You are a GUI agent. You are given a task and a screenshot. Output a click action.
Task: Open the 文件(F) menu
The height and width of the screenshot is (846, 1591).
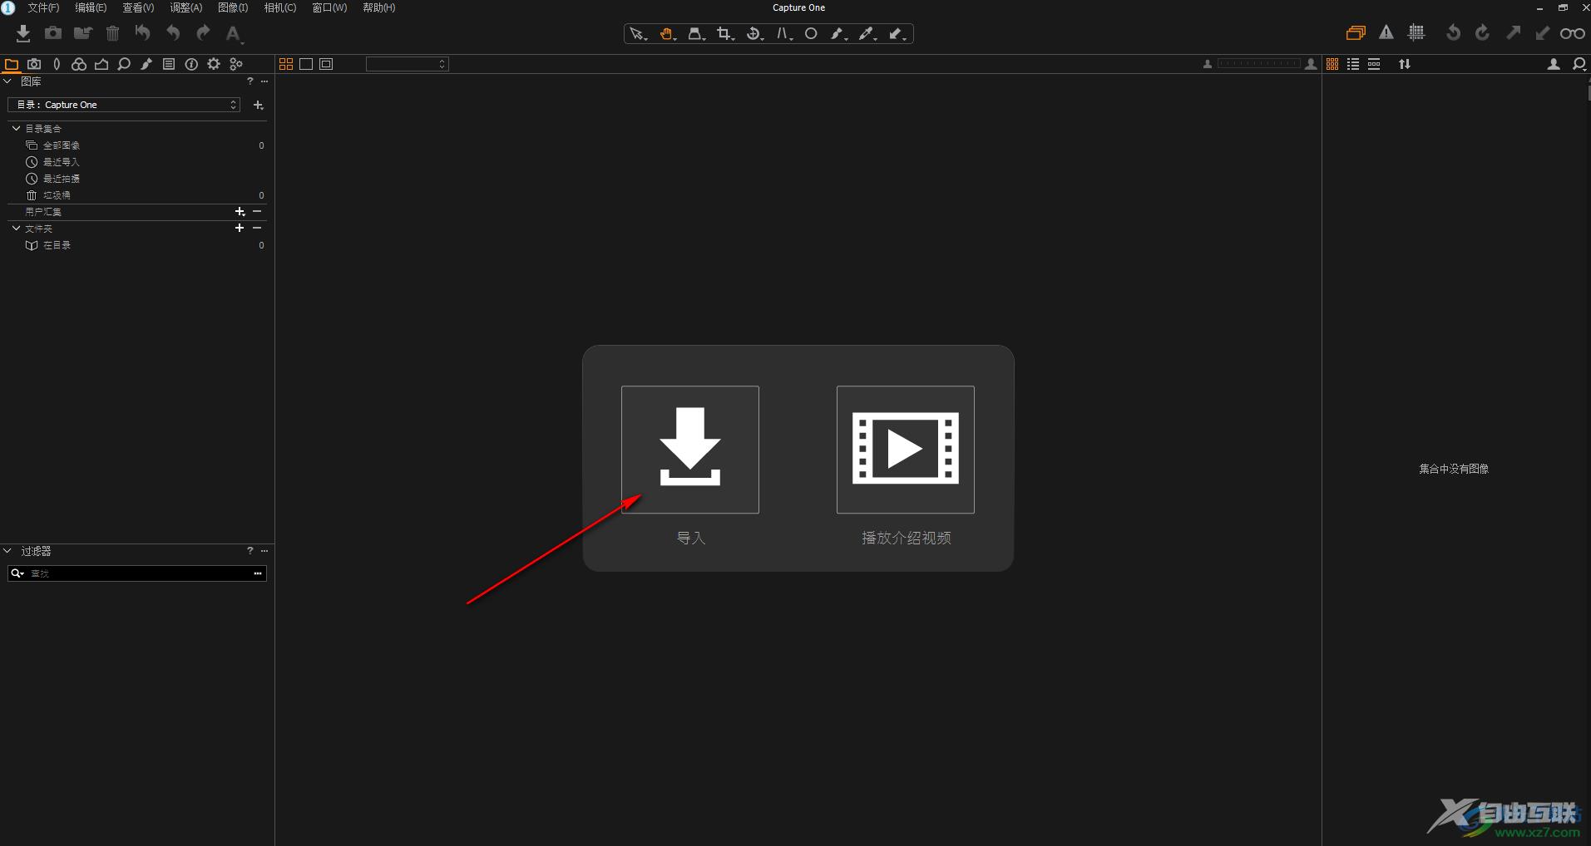tap(43, 7)
